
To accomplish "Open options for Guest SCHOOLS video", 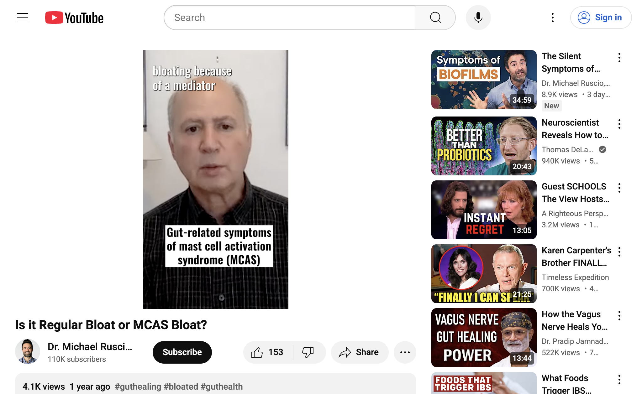I will click(619, 188).
